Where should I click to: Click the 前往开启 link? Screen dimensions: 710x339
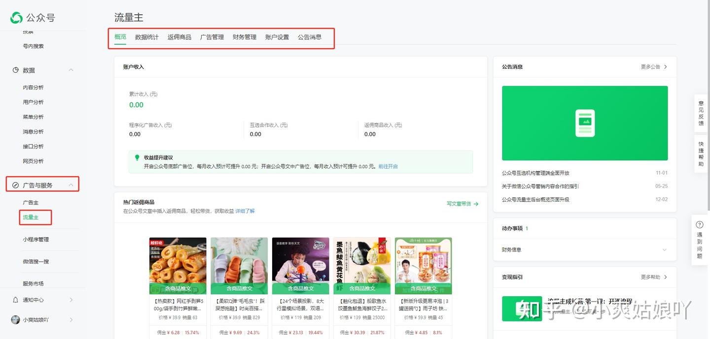tap(388, 166)
